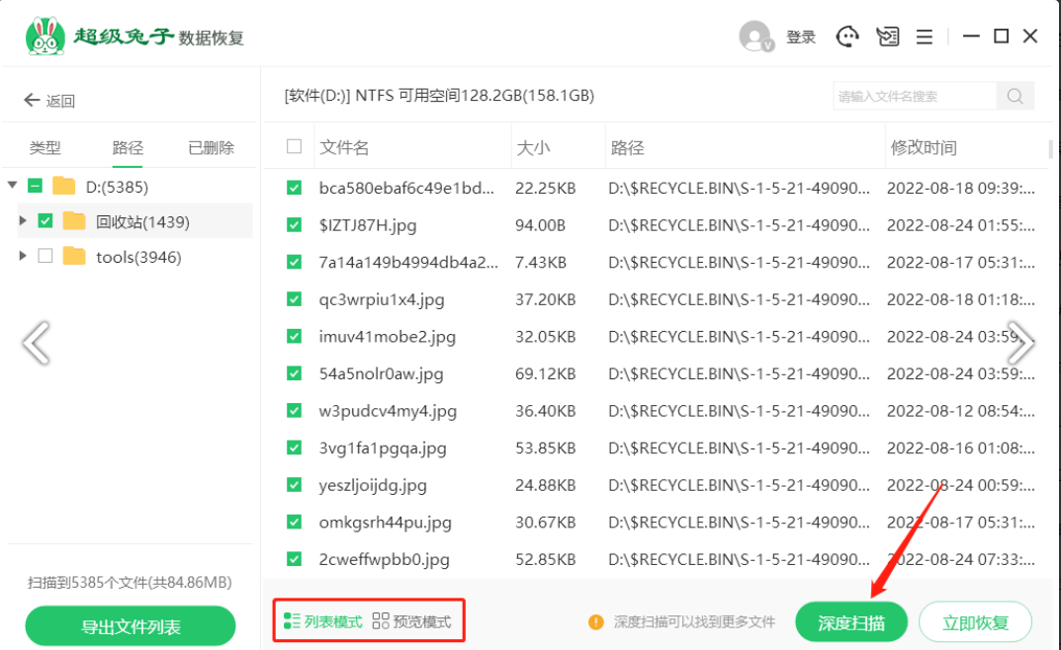Click the 深度扫描 deep scan button
This screenshot has height=650, width=1061.
tap(851, 621)
